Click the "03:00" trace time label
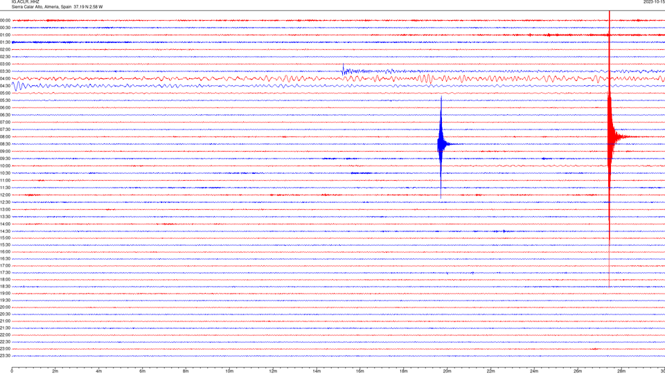The height and width of the screenshot is (374, 665). [6, 64]
